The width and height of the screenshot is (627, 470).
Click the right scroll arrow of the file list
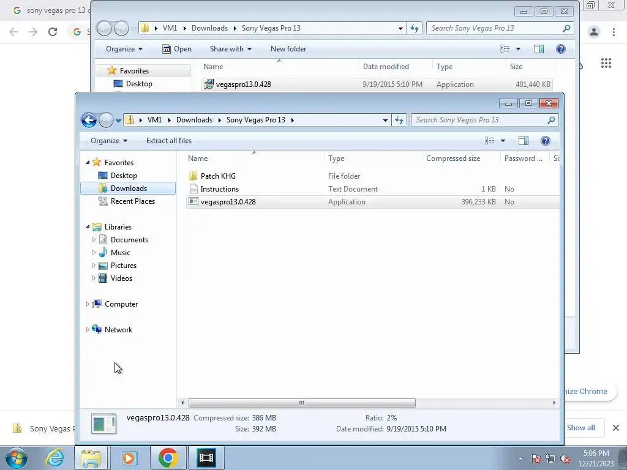[554, 403]
